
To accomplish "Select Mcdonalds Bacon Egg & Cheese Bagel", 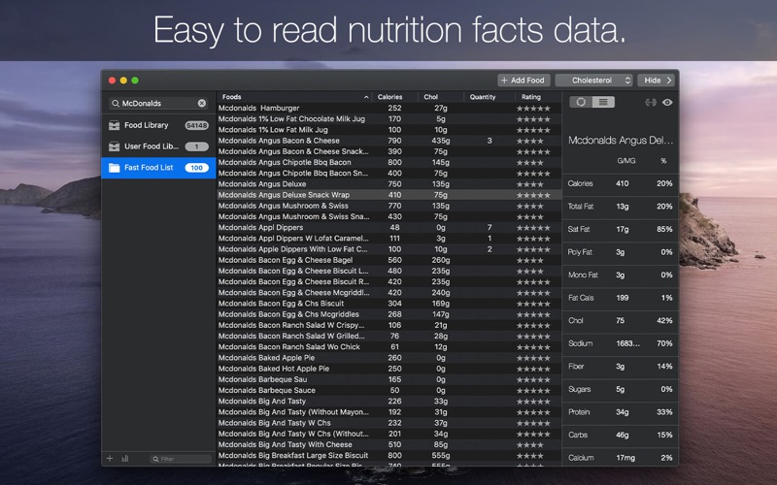I will click(389, 260).
